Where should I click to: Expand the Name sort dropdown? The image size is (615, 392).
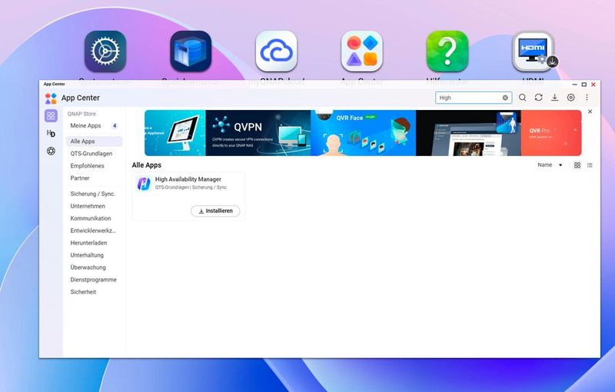pos(550,165)
